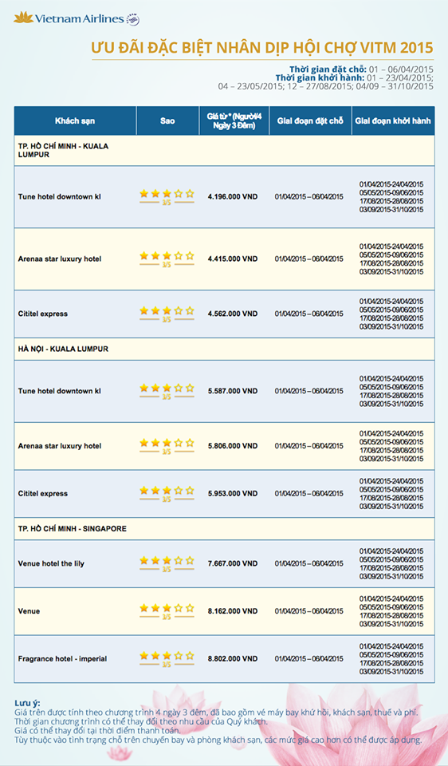Click star rating of Venue hotel the lily

pos(167,563)
